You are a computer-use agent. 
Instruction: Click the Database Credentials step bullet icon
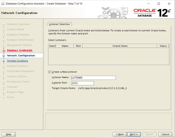point(4,50)
